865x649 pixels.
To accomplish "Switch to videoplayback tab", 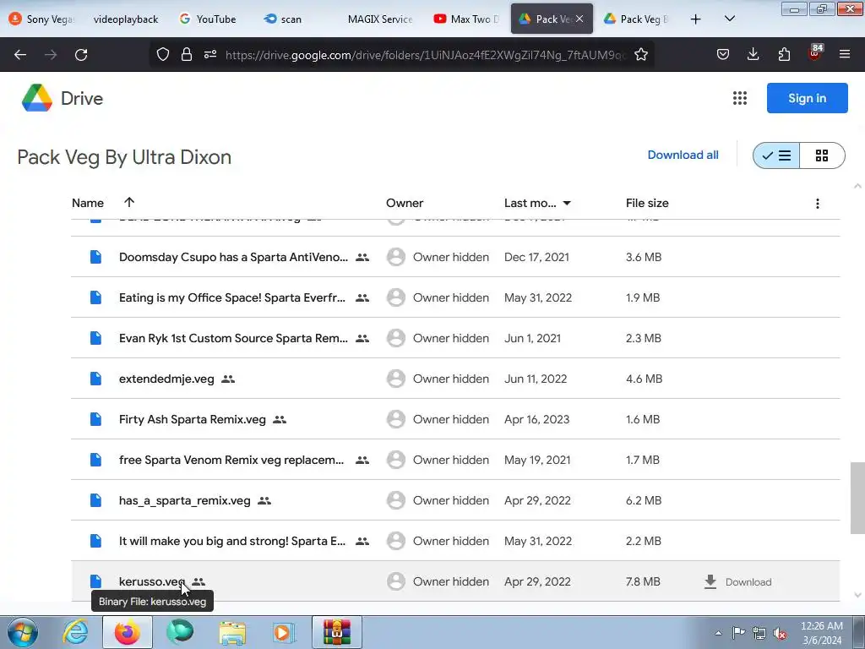I will click(x=126, y=19).
